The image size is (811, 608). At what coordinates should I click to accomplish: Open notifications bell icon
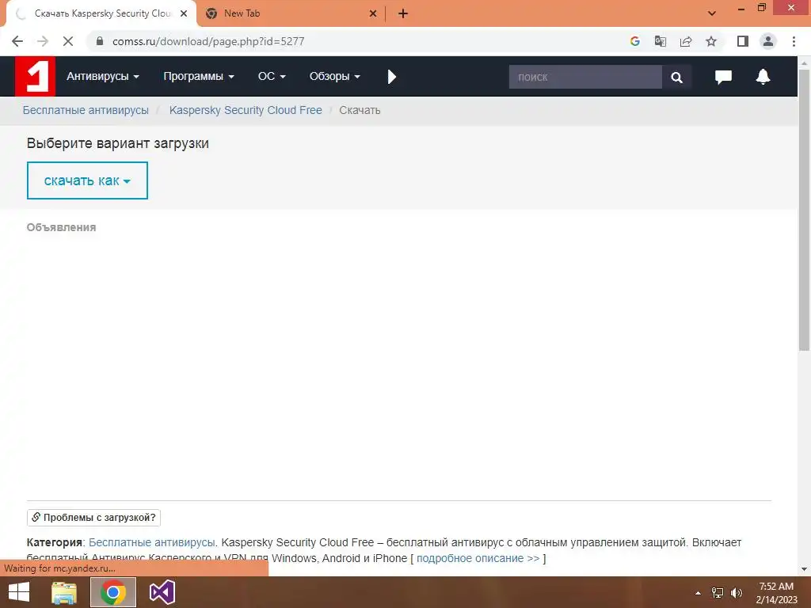(x=763, y=77)
